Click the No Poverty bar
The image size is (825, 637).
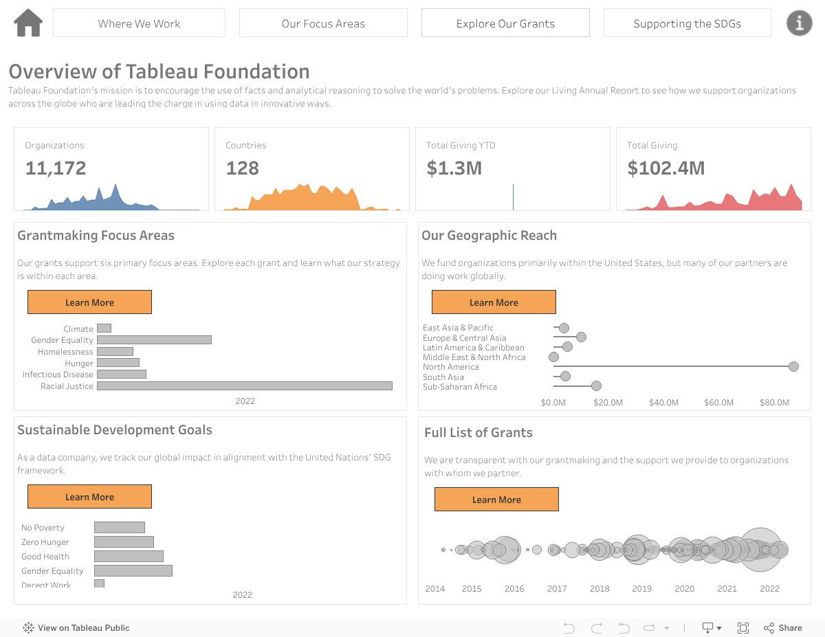(120, 527)
